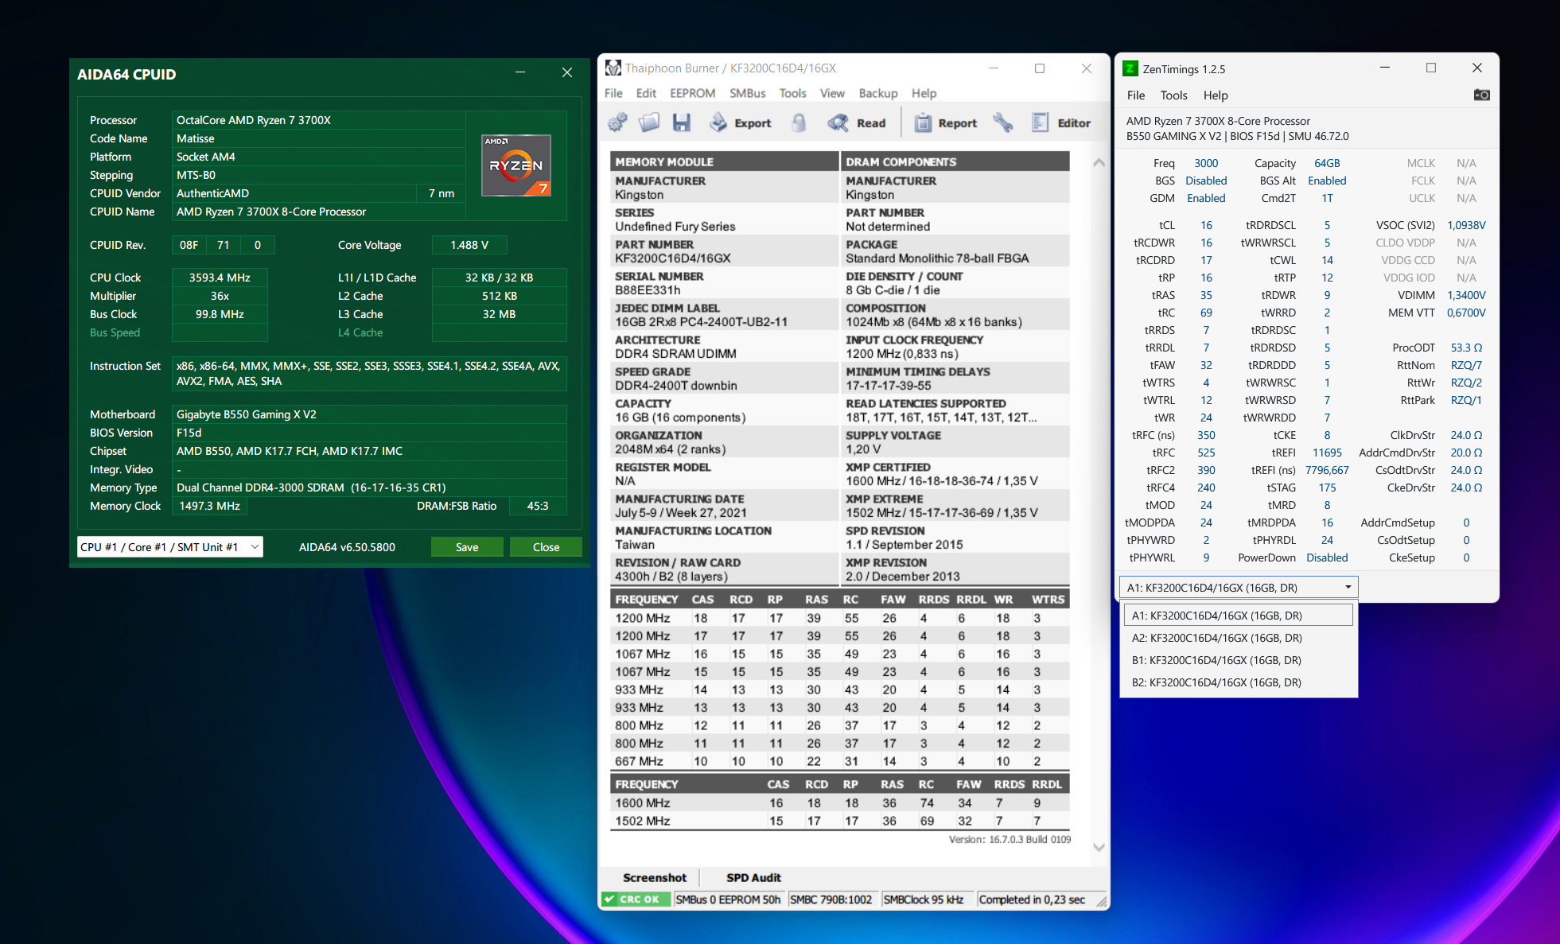Click the open folder icon in toolbar
The image size is (1560, 944).
pyautogui.click(x=649, y=122)
